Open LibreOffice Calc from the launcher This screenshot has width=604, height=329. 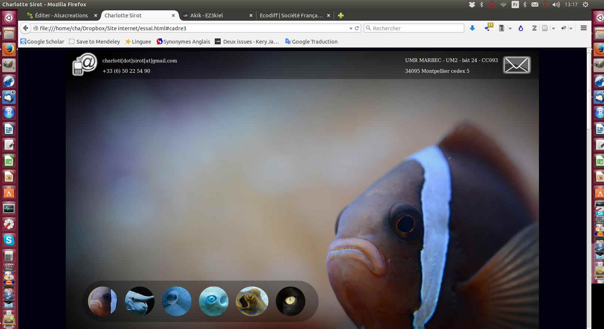(x=9, y=161)
